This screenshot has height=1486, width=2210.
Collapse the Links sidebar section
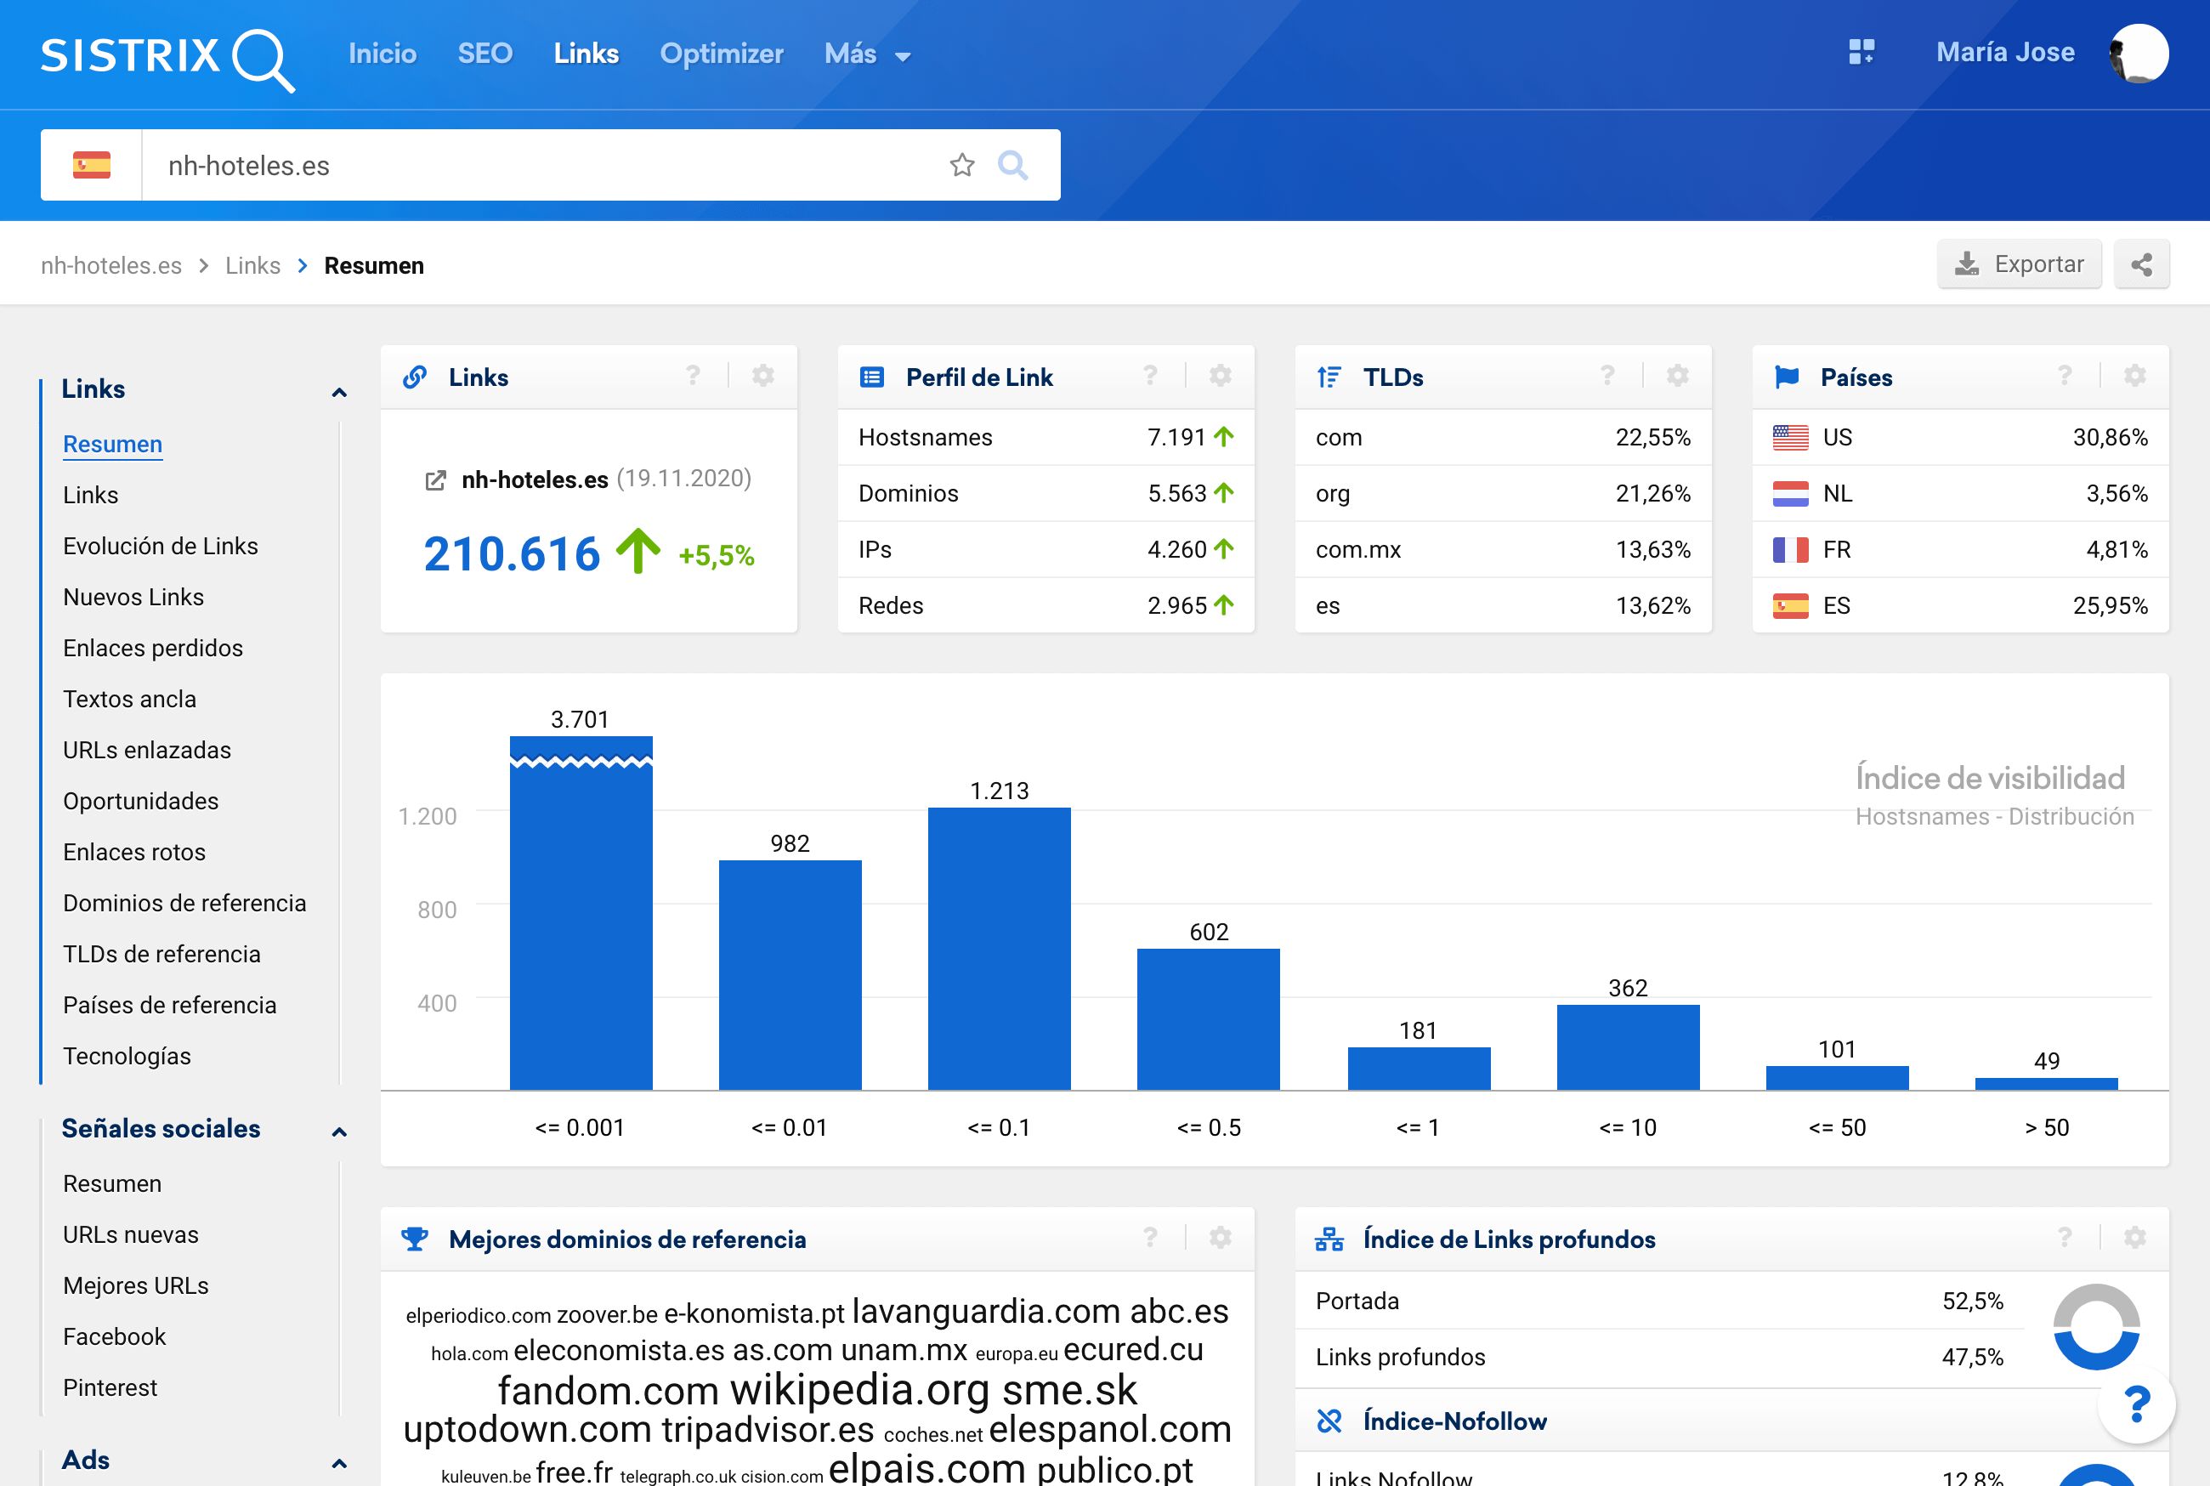339,391
